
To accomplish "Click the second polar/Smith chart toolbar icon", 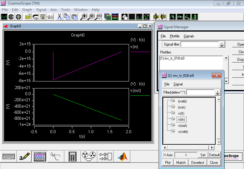I will [x=19, y=17].
